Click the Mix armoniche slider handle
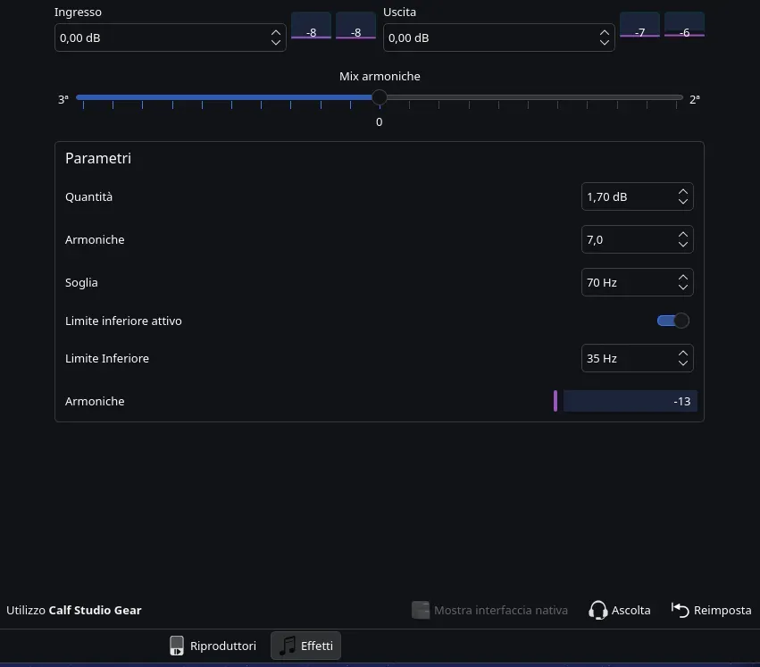The height and width of the screenshot is (667, 760). pos(380,97)
